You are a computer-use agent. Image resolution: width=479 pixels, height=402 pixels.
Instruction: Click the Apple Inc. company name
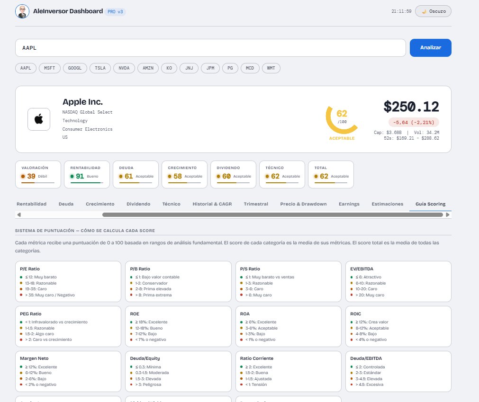(x=82, y=102)
